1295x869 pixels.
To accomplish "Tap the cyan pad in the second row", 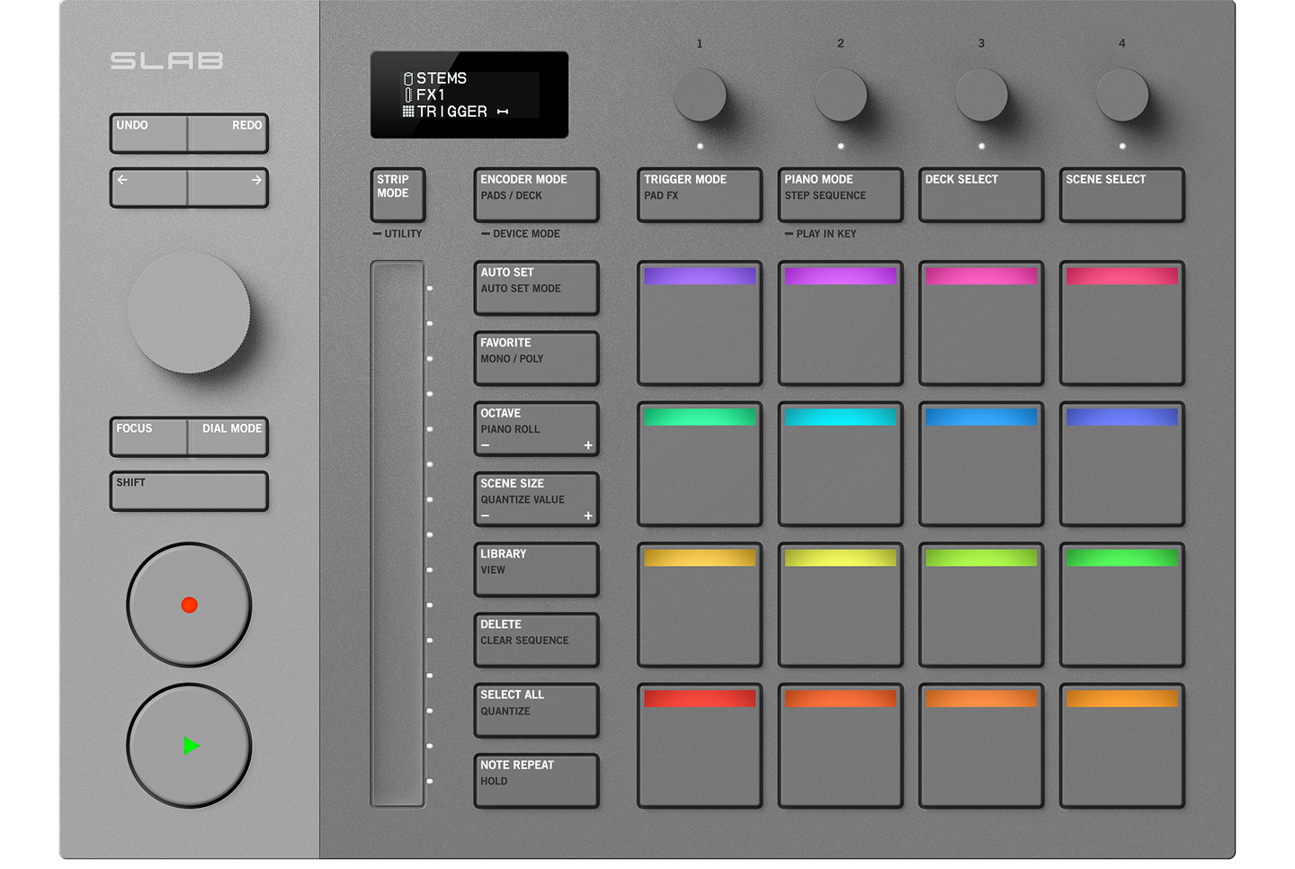I will [x=840, y=464].
